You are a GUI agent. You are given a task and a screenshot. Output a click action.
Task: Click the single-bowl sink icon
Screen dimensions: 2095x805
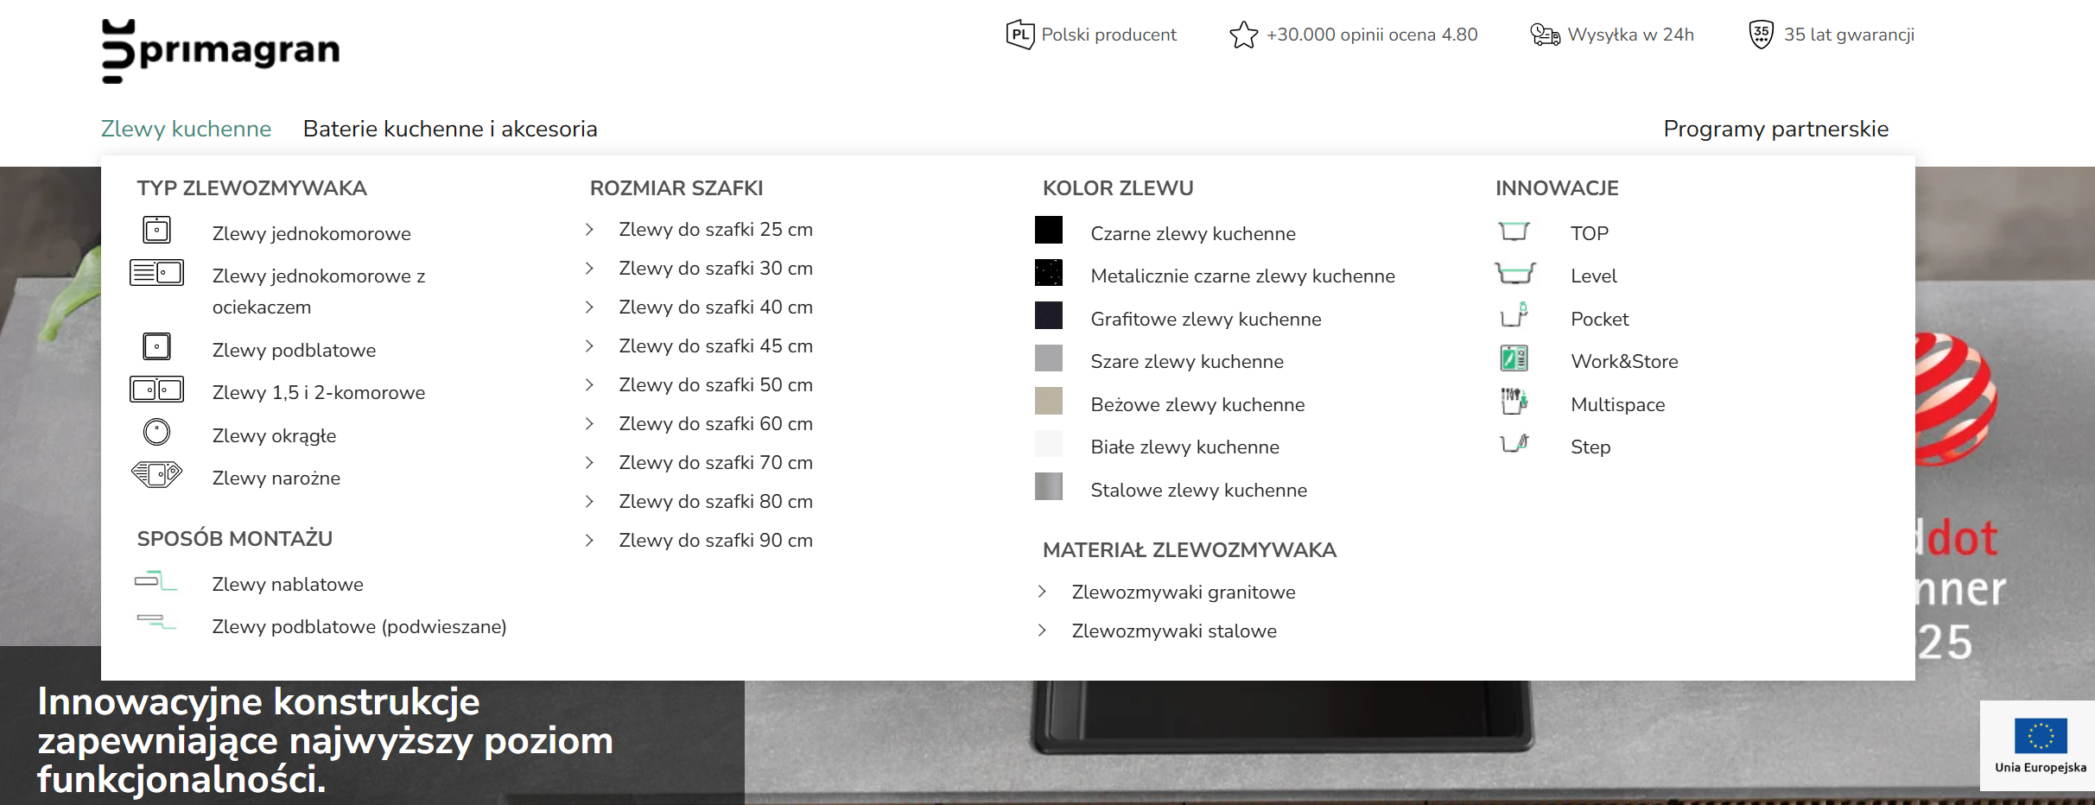click(156, 231)
